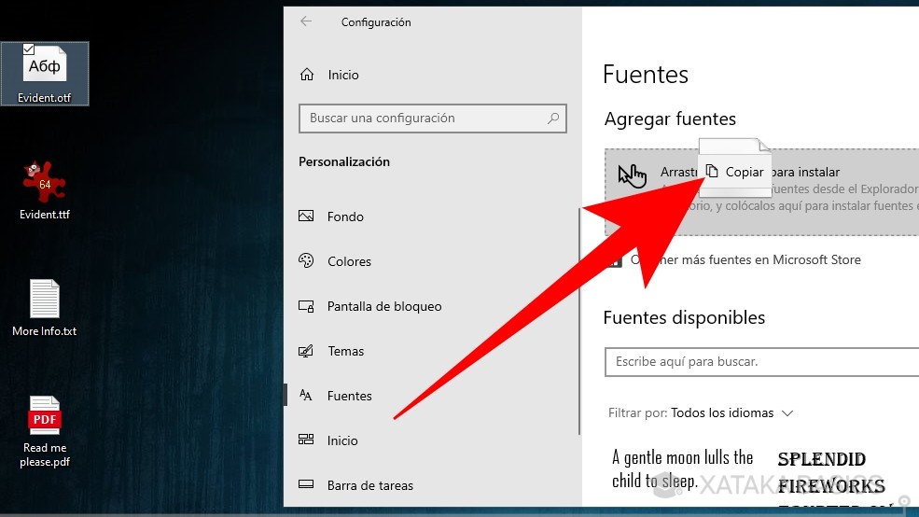Screen dimensions: 919x517
Task: Click the Colores palette icon
Action: 306,260
